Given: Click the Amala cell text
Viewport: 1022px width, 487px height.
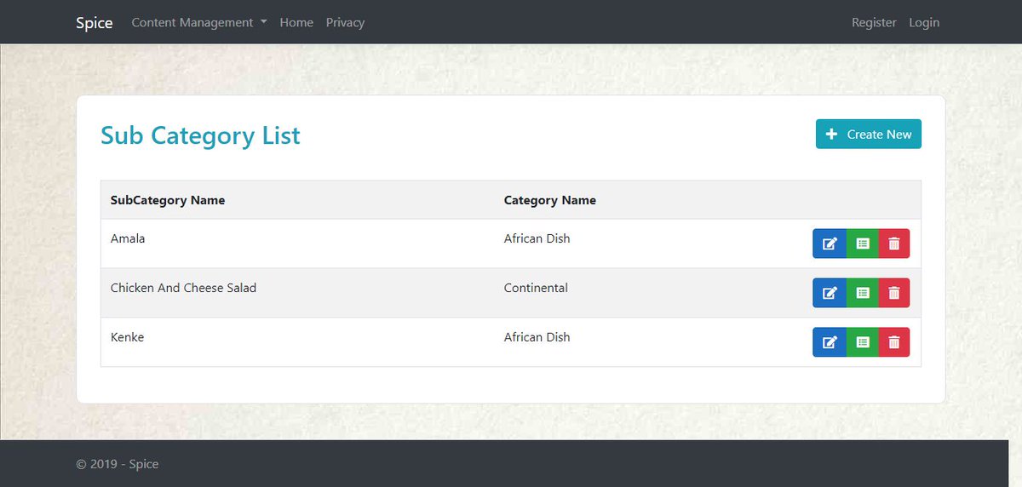Looking at the screenshot, I should (128, 238).
